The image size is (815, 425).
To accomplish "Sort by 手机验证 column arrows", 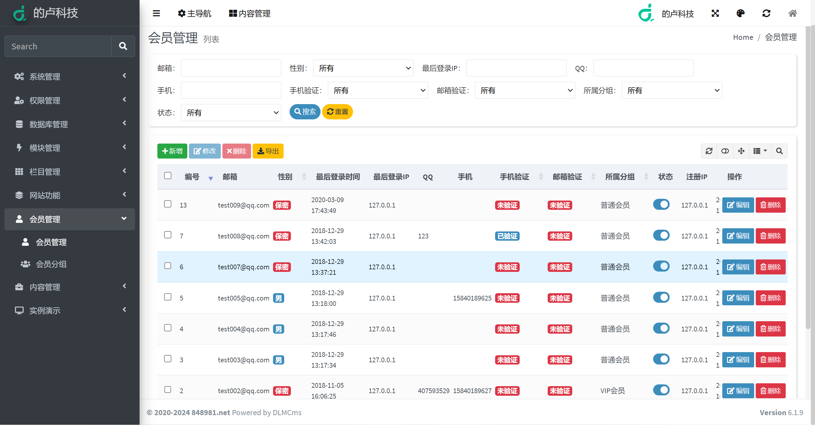I will coord(541,177).
